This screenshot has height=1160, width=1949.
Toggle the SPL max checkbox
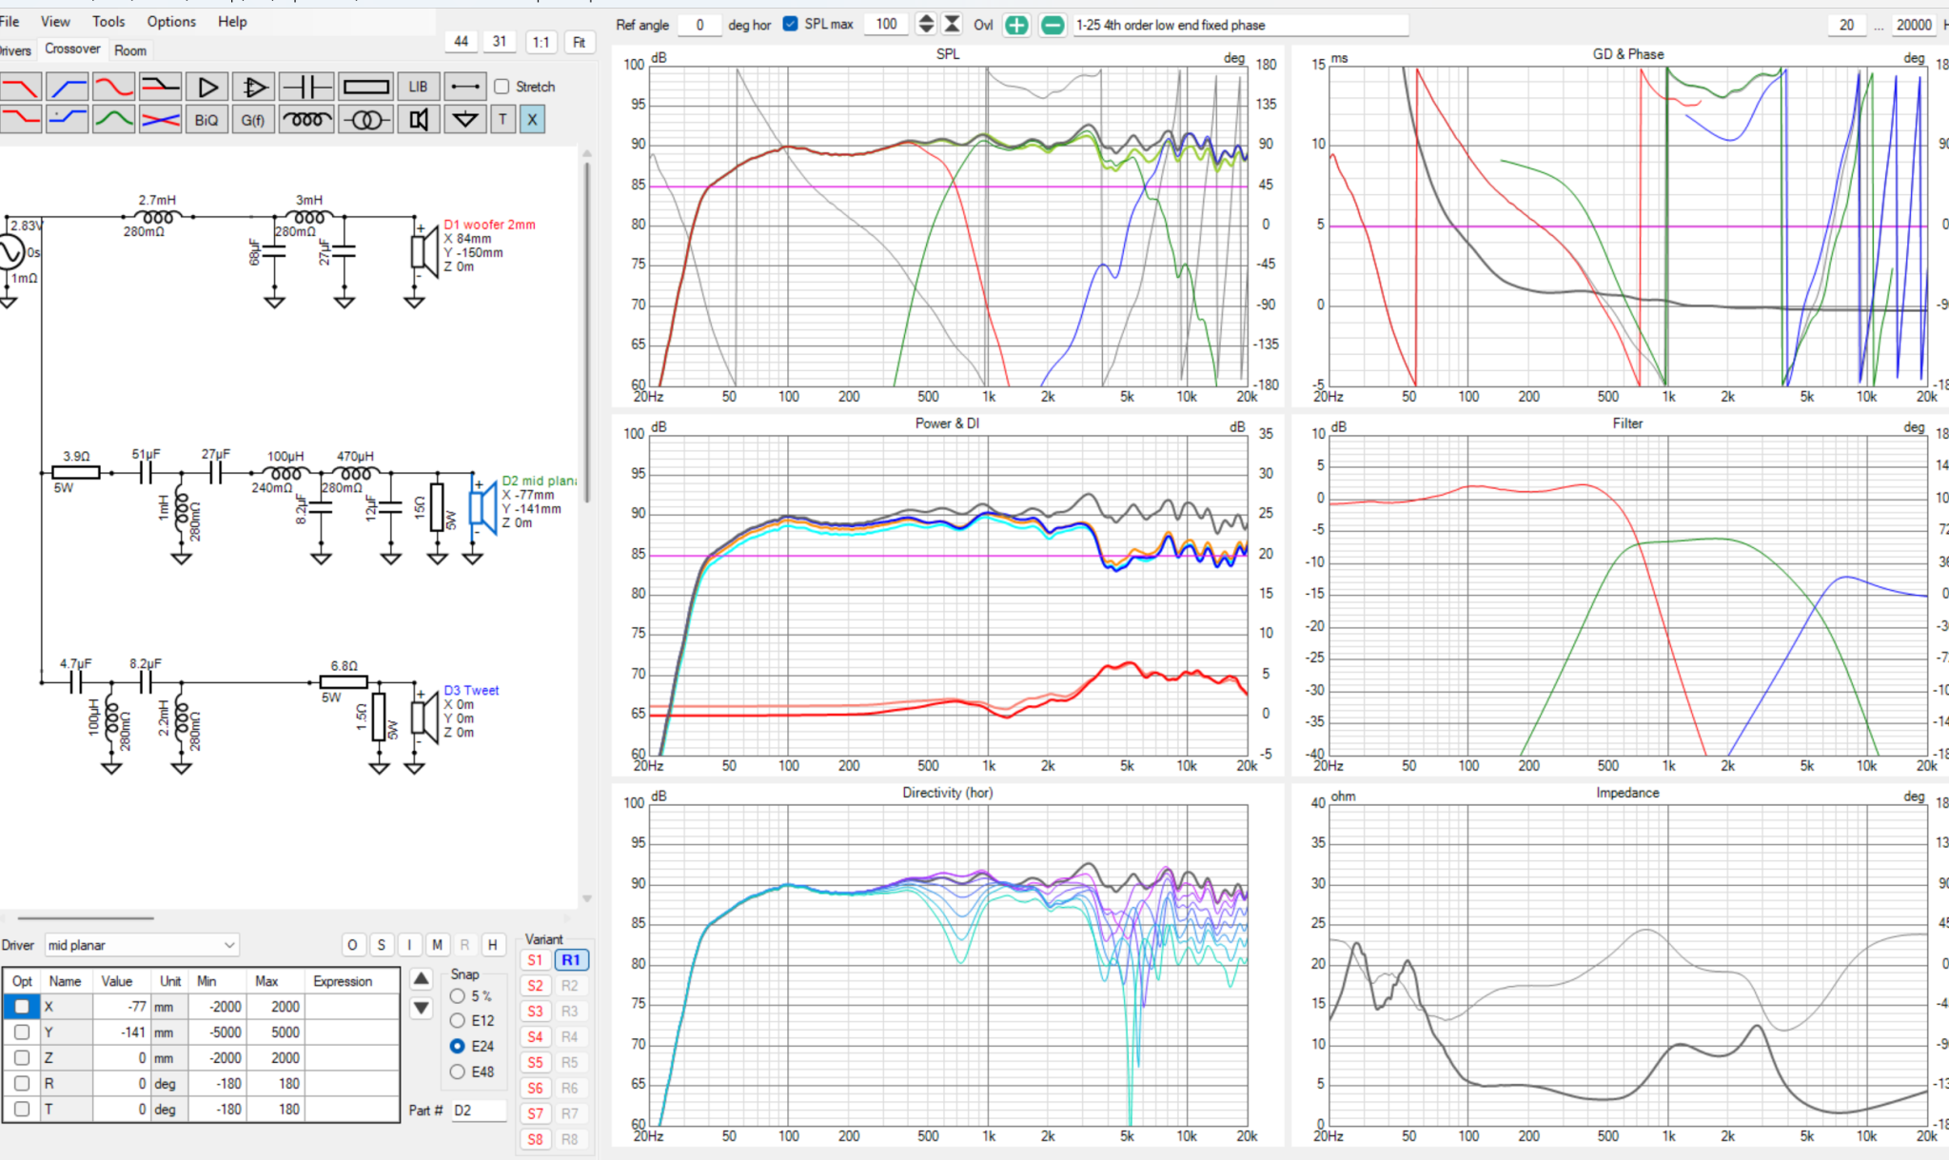[790, 24]
